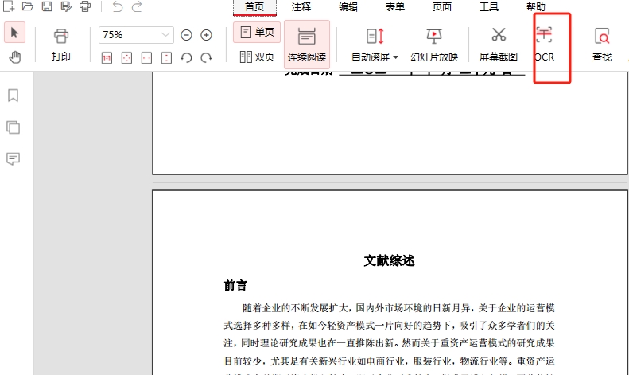The height and width of the screenshot is (375, 629).
Task: Start slideshow playback (幻灯片放映)
Action: click(x=434, y=44)
